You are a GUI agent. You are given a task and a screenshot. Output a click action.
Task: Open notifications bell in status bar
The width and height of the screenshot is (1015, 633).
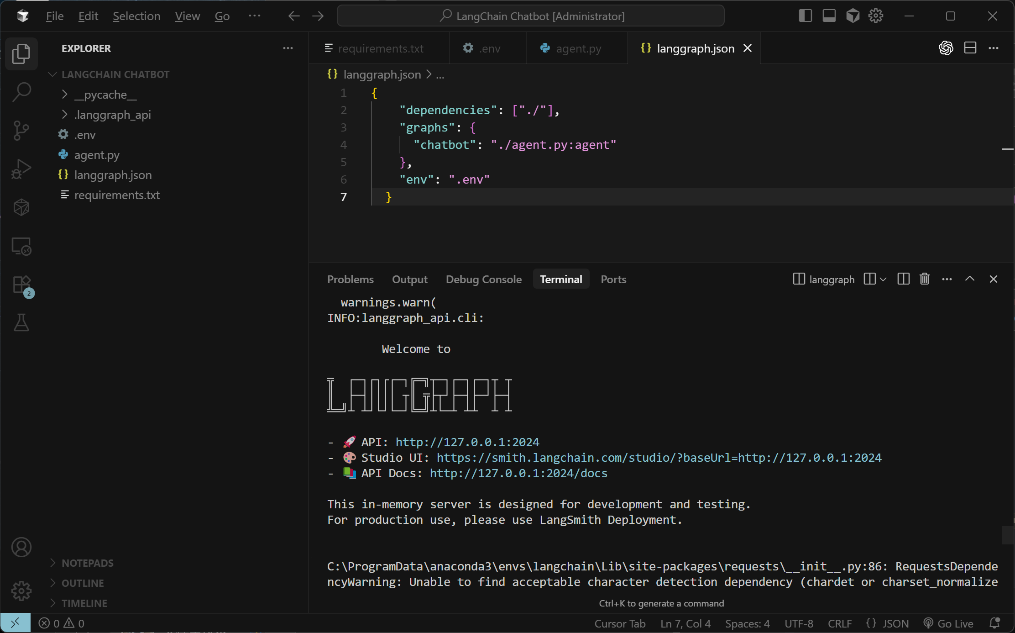tap(995, 623)
